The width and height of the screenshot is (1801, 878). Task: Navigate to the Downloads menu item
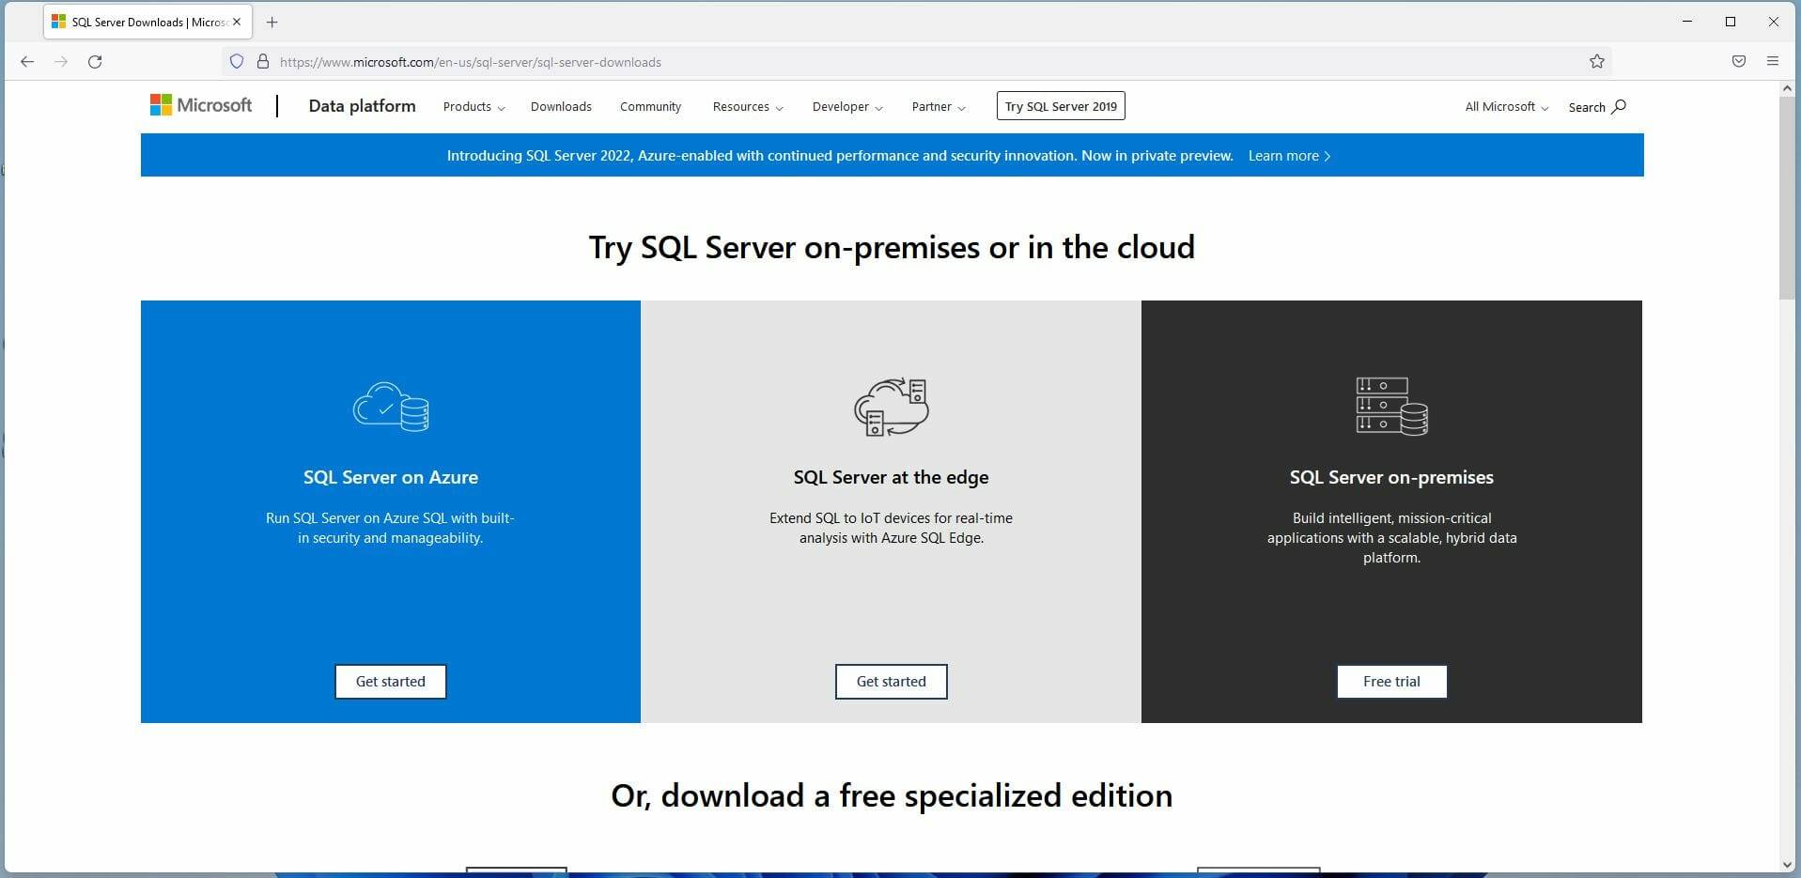(561, 107)
